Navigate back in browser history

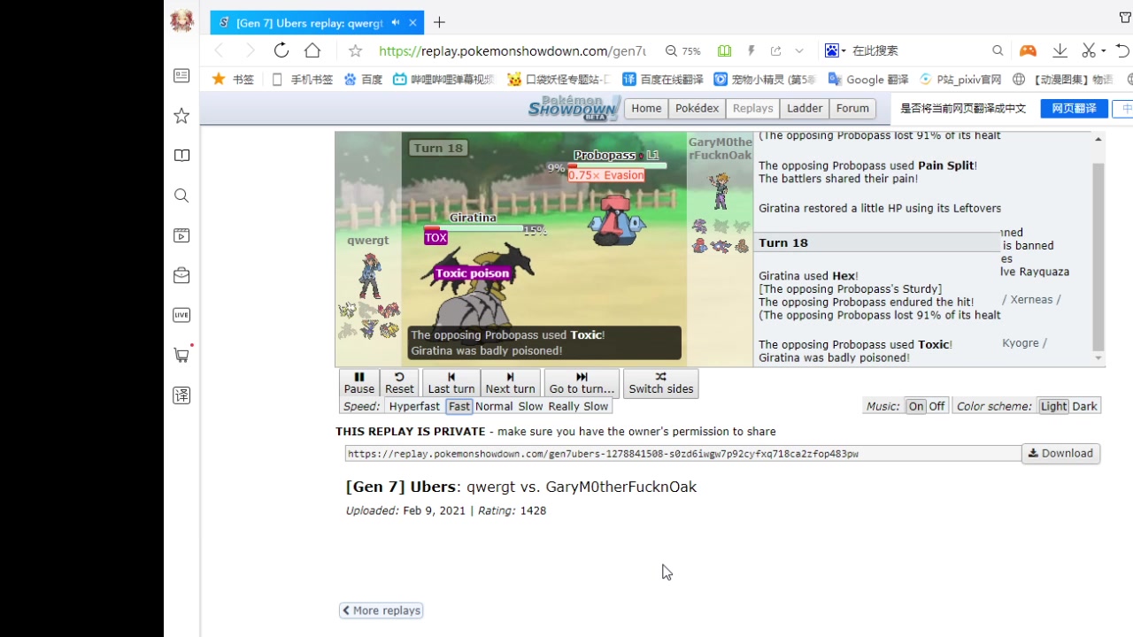pos(220,50)
